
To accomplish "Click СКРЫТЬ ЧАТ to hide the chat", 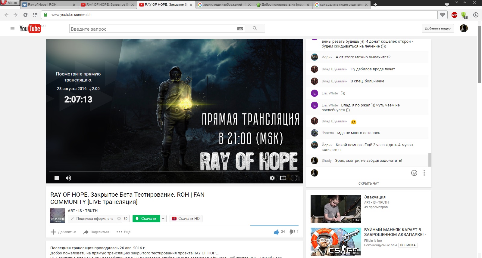I will click(x=369, y=183).
